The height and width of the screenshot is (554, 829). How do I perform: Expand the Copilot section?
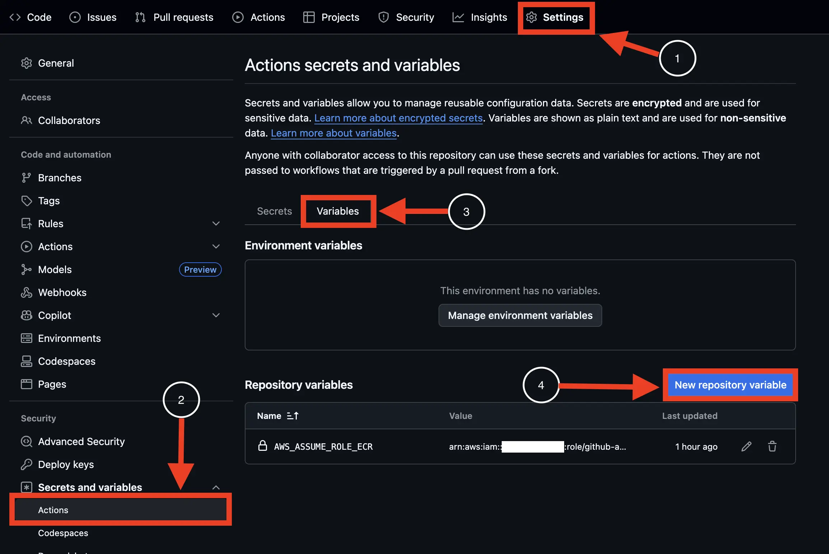(x=216, y=315)
